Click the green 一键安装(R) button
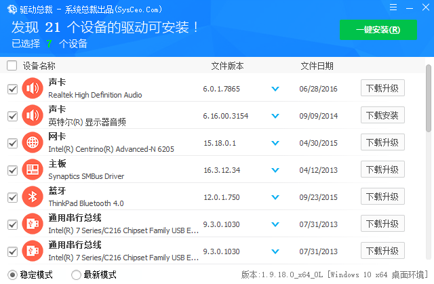434x284 pixels. (378, 30)
